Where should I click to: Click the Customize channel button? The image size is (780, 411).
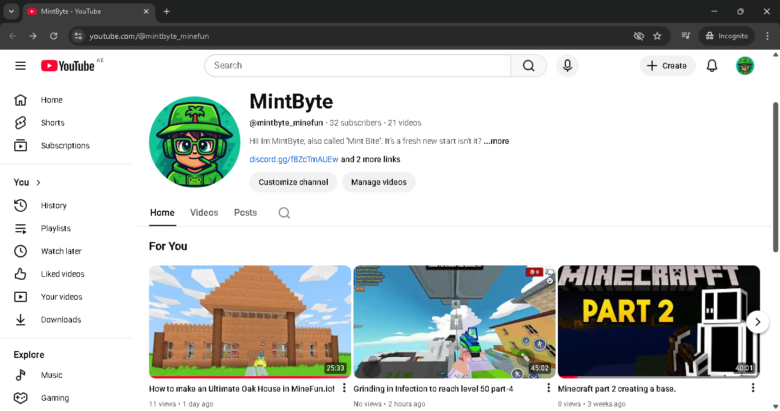pyautogui.click(x=293, y=182)
